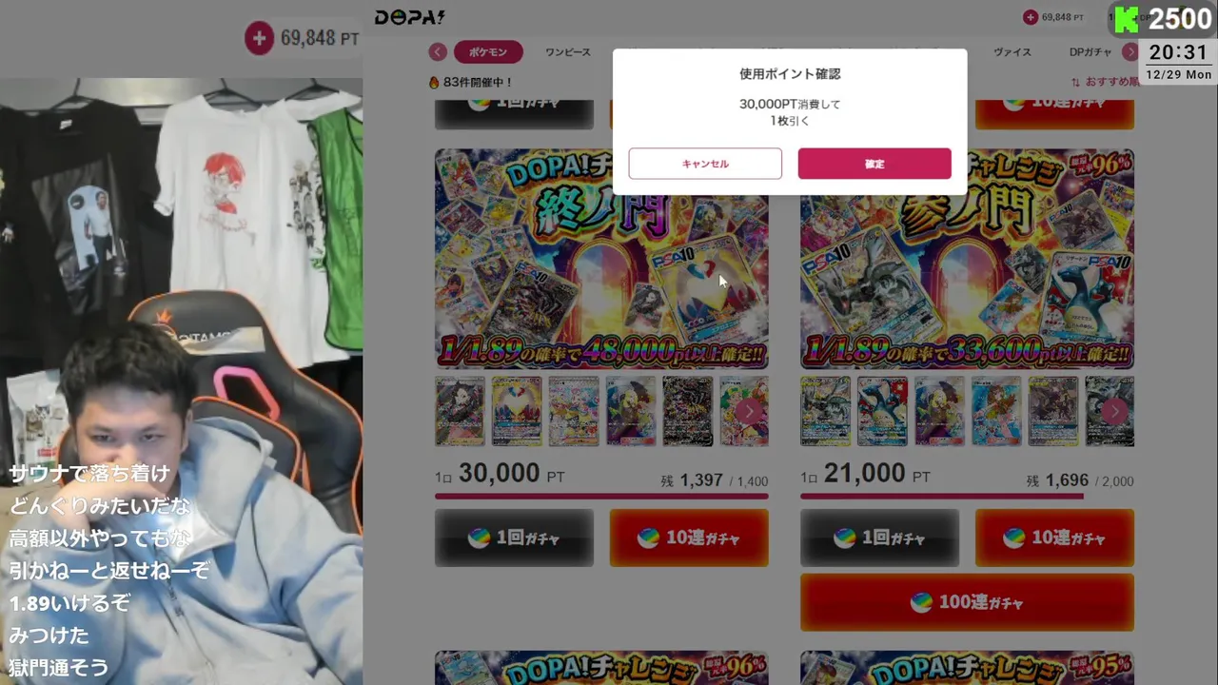Click the rainbow ball icon on the 100連ガチャ button
The height and width of the screenshot is (685, 1218).
[921, 602]
